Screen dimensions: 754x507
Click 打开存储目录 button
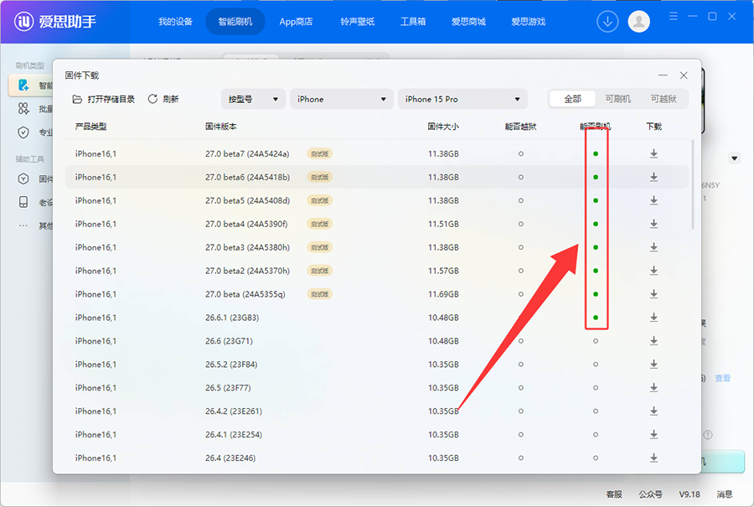[103, 99]
